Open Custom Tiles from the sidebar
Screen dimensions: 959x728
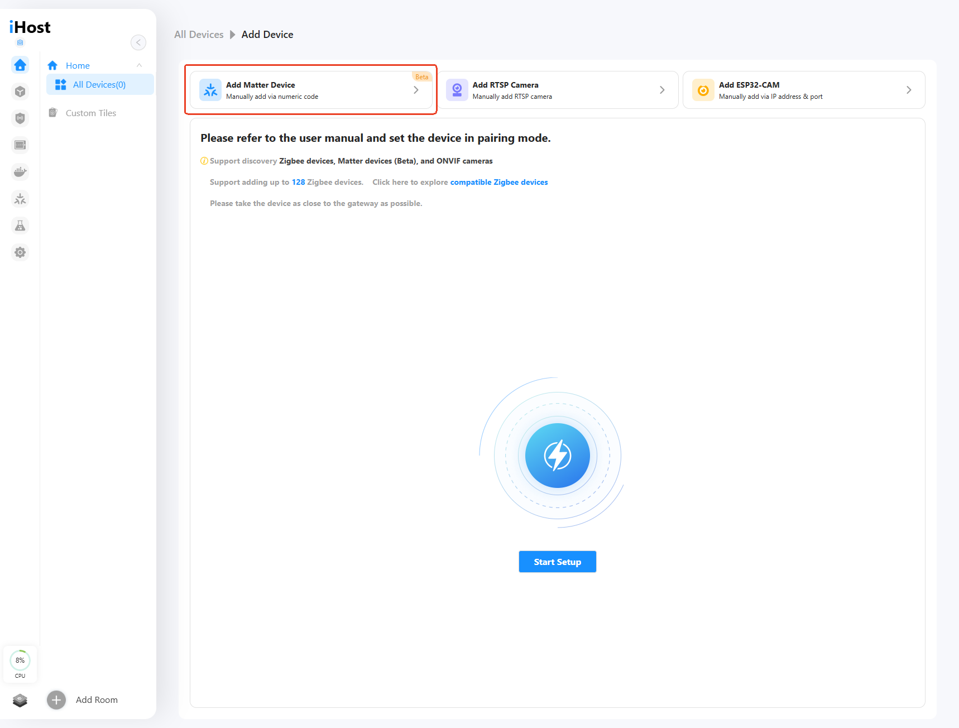tap(91, 113)
